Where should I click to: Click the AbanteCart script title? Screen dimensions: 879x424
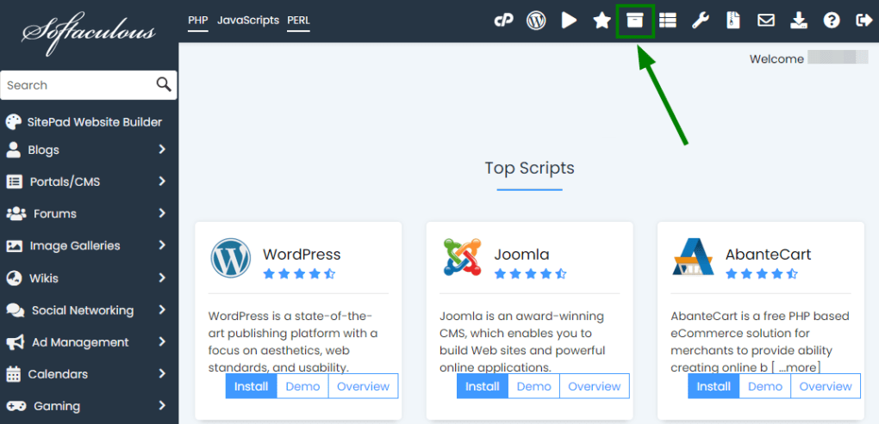(768, 255)
